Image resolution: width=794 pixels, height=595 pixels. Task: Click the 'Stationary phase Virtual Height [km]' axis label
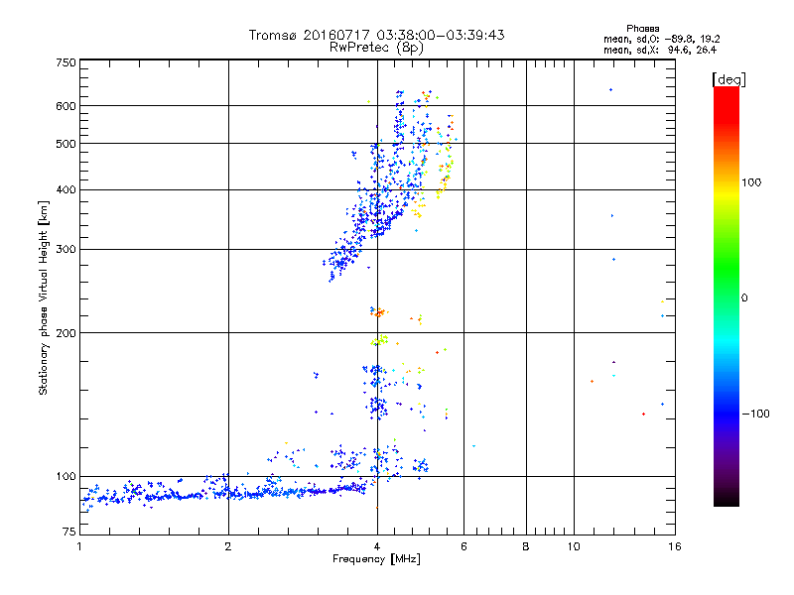(x=43, y=297)
